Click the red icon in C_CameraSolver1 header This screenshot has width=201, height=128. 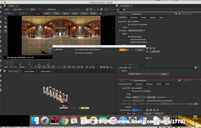pos(176,80)
